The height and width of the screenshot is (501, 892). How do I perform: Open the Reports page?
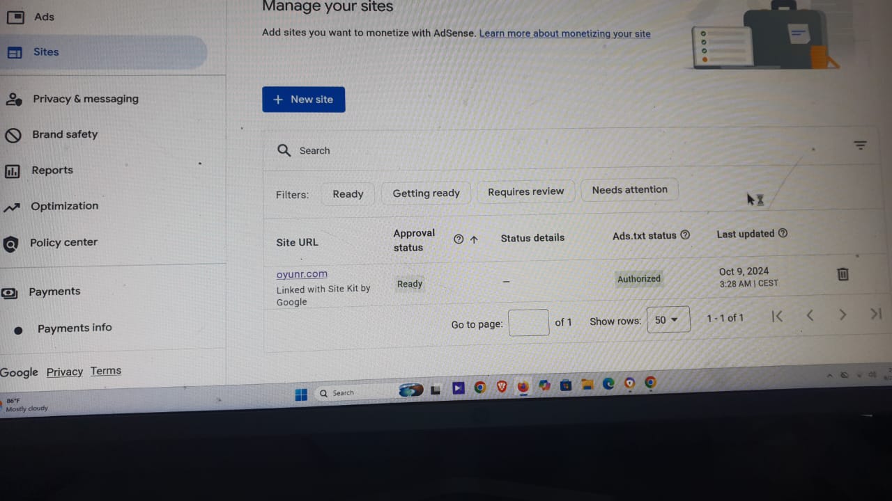click(x=39, y=170)
